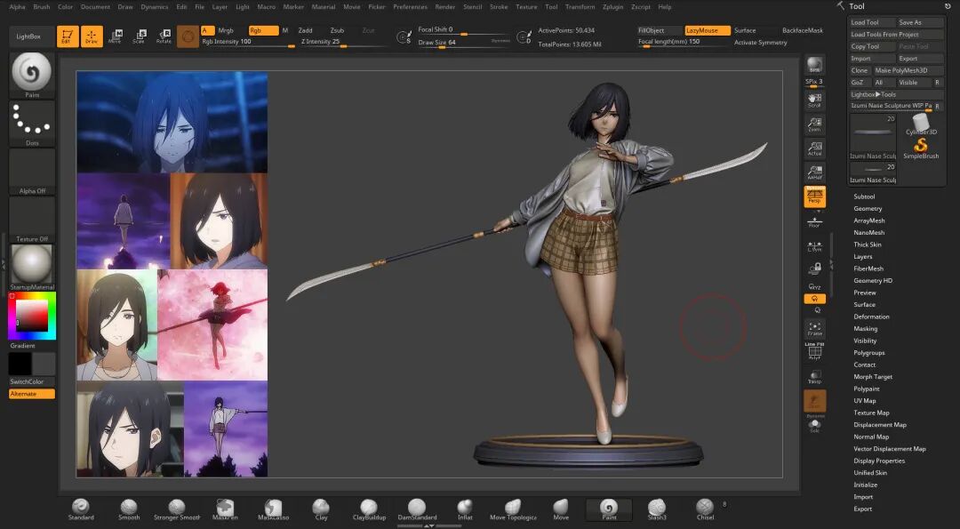The image size is (960, 529).
Task: Expand the Polypaint section
Action: [867, 389]
